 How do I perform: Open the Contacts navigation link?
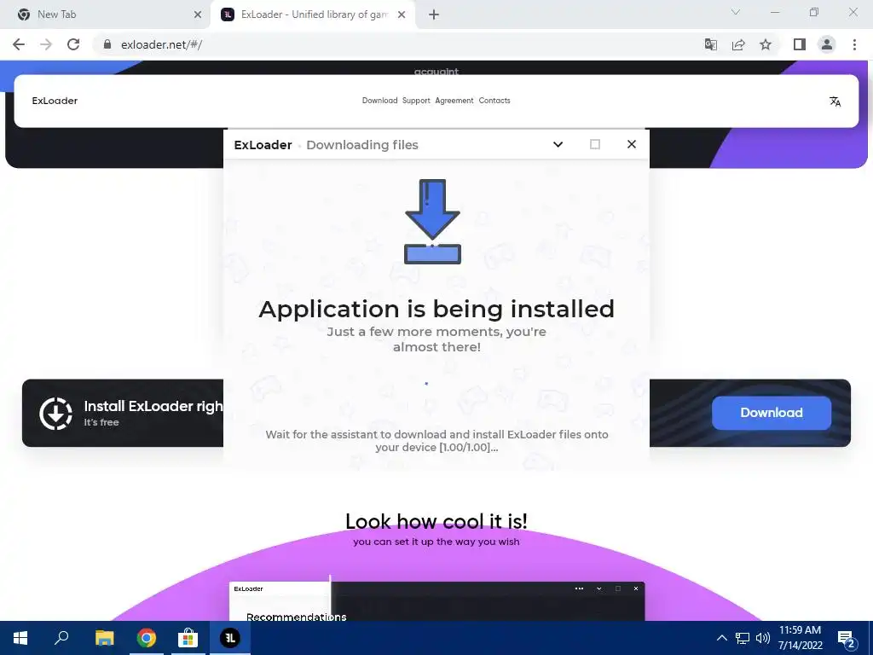click(494, 101)
